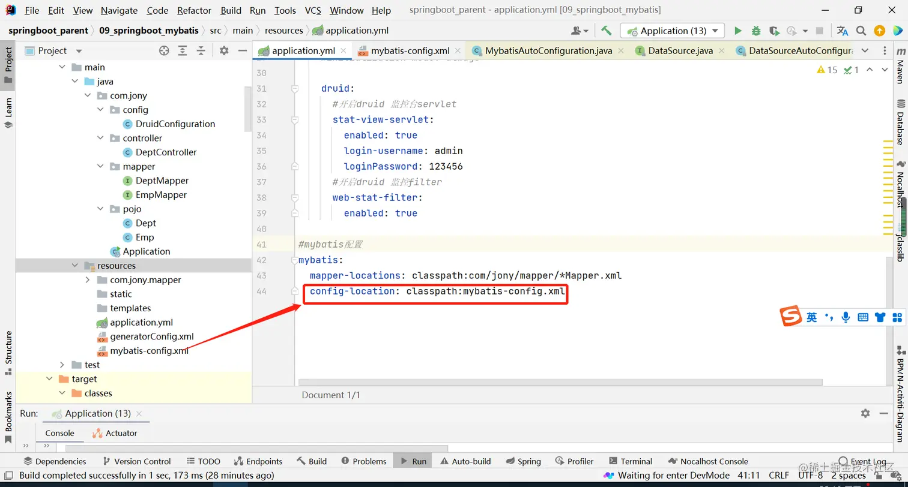This screenshot has height=487, width=908.
Task: Open the Problems tool window button
Action: click(x=363, y=461)
